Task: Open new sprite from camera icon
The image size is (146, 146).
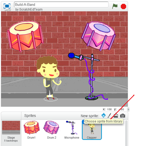Action: tap(123, 116)
